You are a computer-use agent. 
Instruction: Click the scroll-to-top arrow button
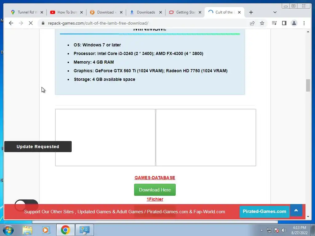(296, 210)
